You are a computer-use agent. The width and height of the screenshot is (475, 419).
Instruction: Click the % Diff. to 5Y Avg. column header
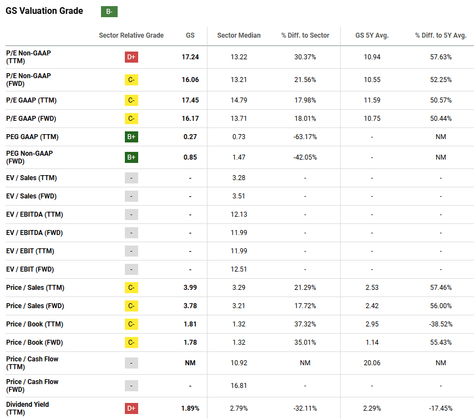(441, 35)
